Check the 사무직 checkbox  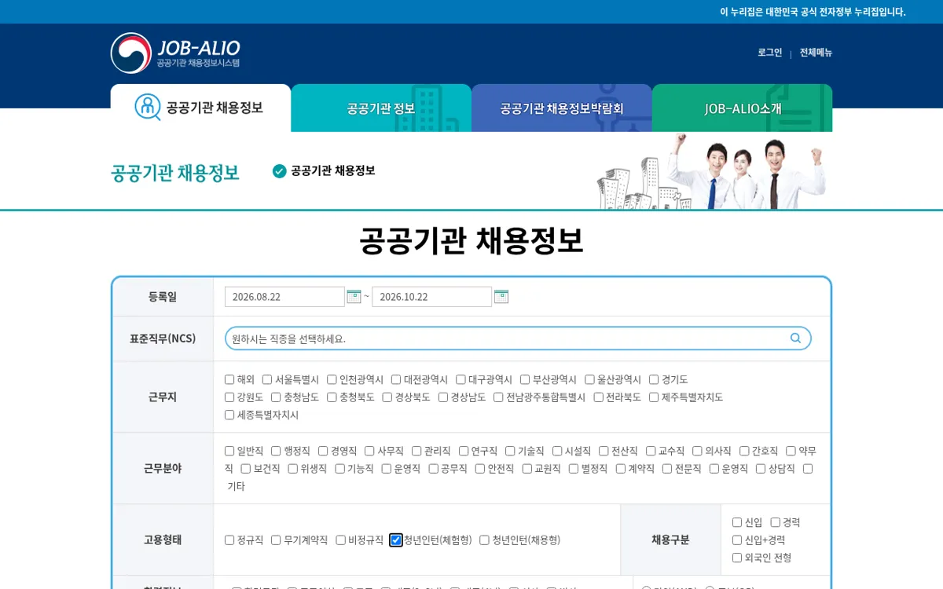point(369,451)
